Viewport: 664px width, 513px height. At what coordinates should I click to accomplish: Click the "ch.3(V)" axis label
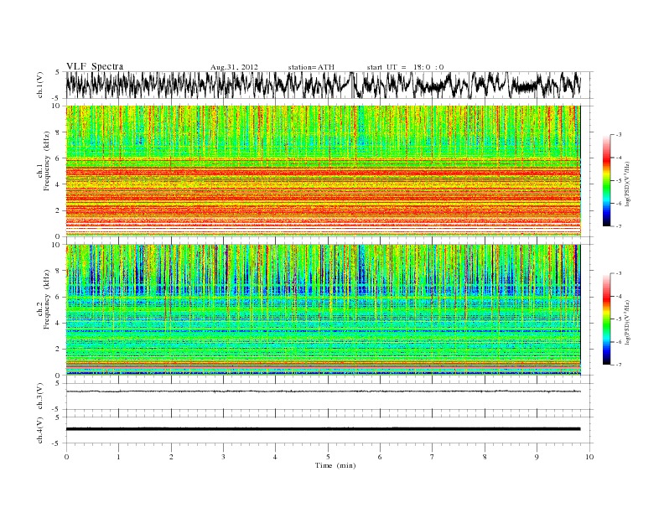point(40,396)
